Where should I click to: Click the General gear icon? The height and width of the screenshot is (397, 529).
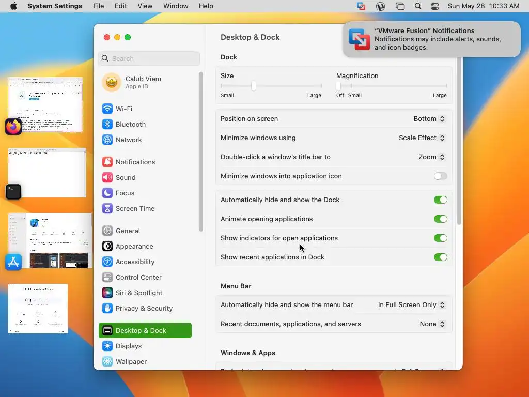point(107,231)
